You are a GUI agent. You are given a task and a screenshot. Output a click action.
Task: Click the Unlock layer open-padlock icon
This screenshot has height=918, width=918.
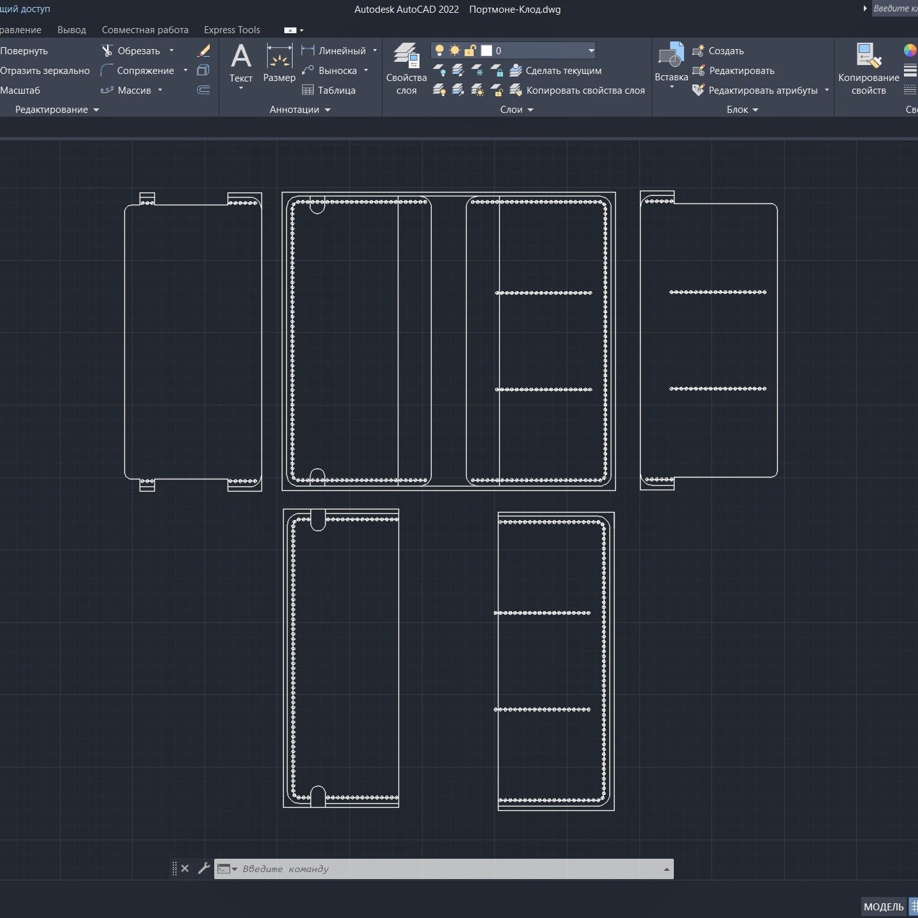[497, 90]
